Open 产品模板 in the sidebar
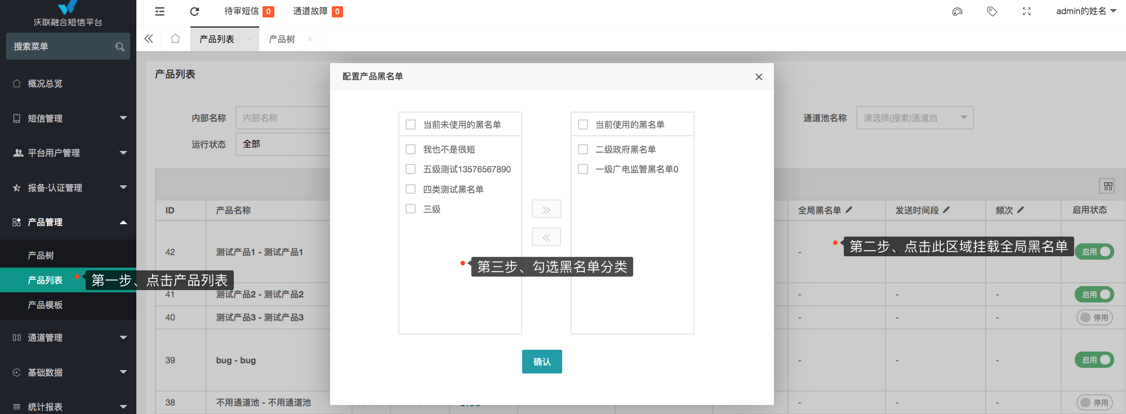The width and height of the screenshot is (1126, 414). point(68,305)
